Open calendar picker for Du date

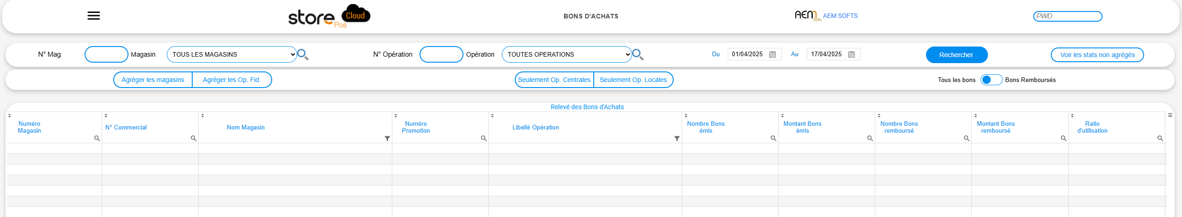pyautogui.click(x=773, y=54)
